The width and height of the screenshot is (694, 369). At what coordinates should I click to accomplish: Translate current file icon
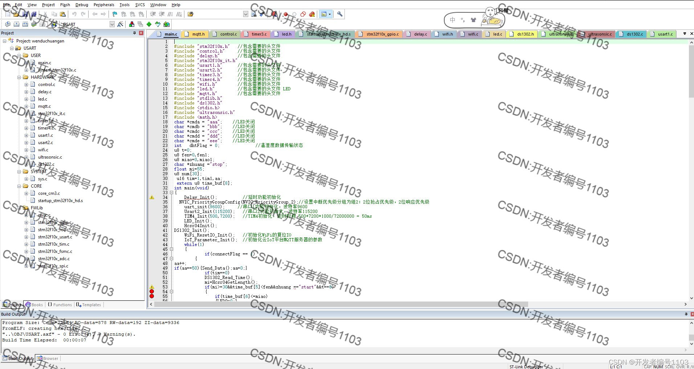pos(8,24)
